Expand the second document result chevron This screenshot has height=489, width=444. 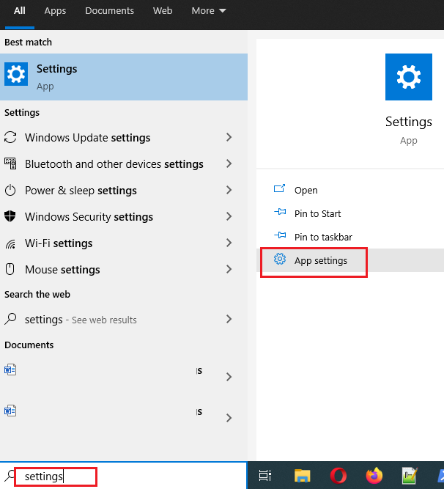coord(229,418)
